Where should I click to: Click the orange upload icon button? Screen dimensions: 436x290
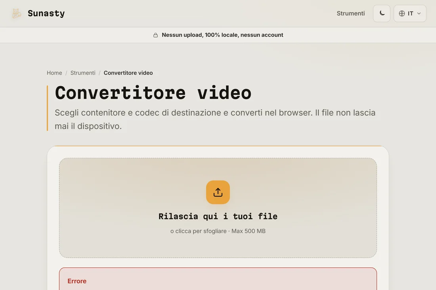218,192
